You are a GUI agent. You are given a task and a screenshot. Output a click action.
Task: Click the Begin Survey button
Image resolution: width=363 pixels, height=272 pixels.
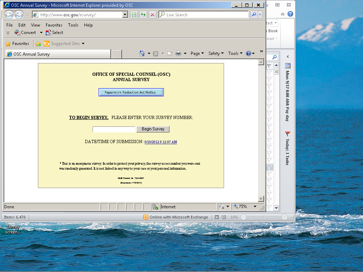pyautogui.click(x=153, y=129)
